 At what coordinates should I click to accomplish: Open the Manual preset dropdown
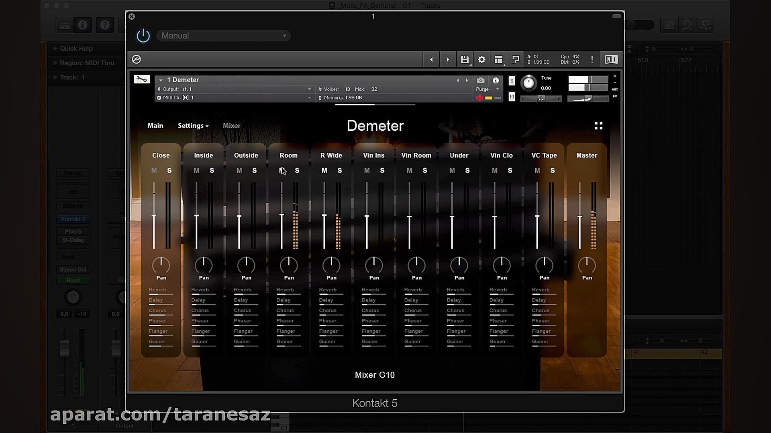(x=223, y=36)
